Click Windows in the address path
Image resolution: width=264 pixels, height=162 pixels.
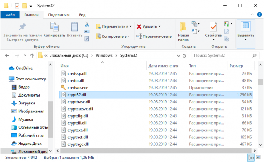[x=104, y=55]
